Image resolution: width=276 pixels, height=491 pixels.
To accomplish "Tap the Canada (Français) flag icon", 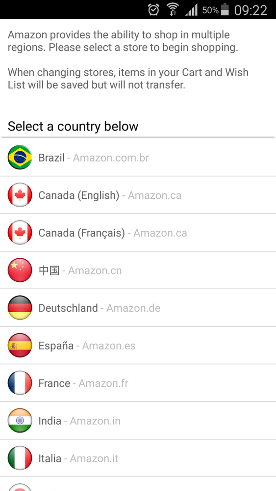I will coord(20,232).
